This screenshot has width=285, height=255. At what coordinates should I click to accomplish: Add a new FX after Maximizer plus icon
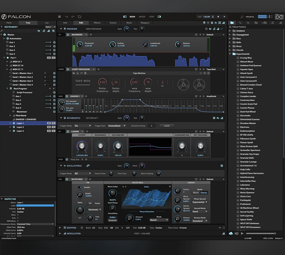[x=91, y=35]
